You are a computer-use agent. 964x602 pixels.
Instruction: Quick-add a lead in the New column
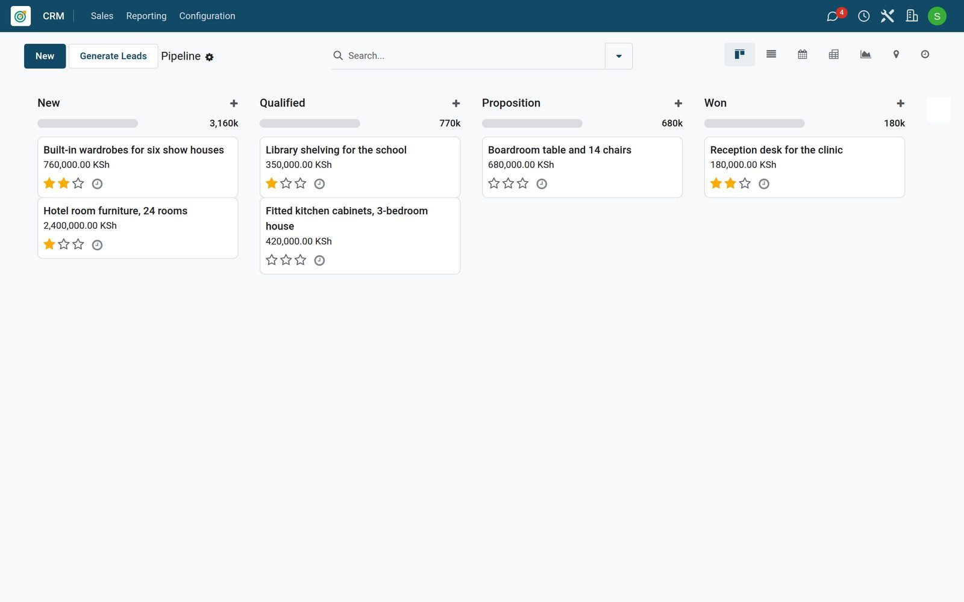pos(234,104)
